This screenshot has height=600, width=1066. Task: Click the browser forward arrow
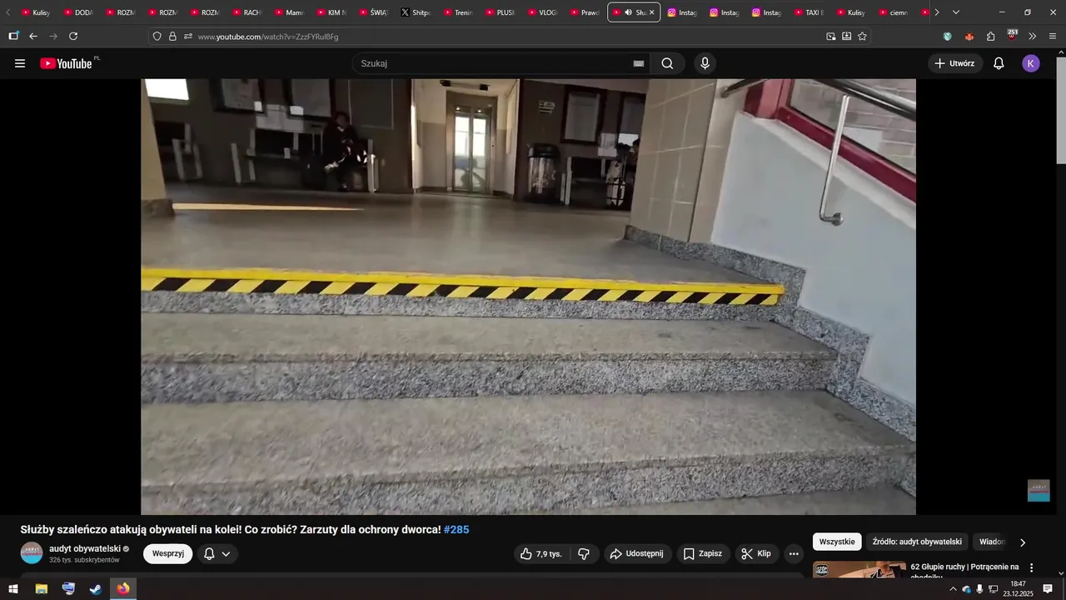pos(53,36)
